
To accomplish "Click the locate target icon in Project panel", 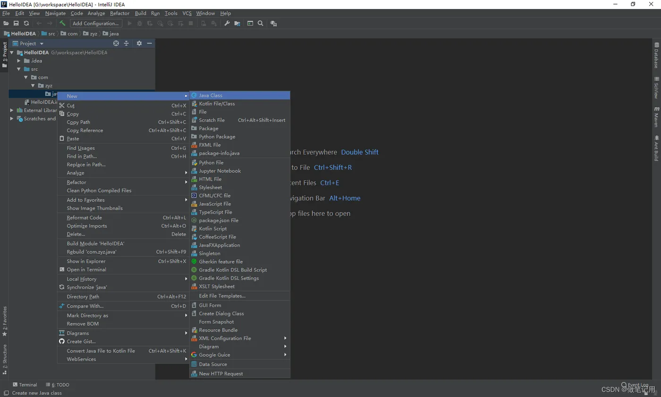I will tap(116, 43).
